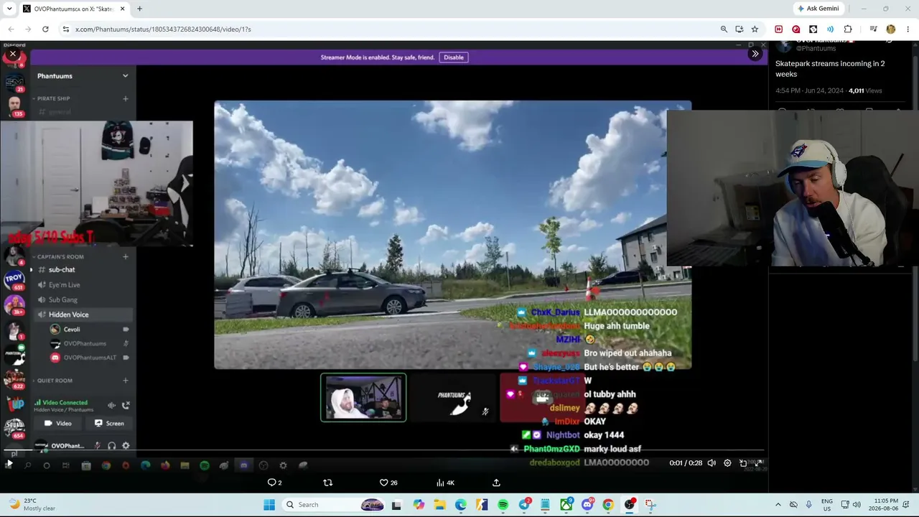Click the Ask Gemini button
The width and height of the screenshot is (919, 517).
tap(818, 9)
